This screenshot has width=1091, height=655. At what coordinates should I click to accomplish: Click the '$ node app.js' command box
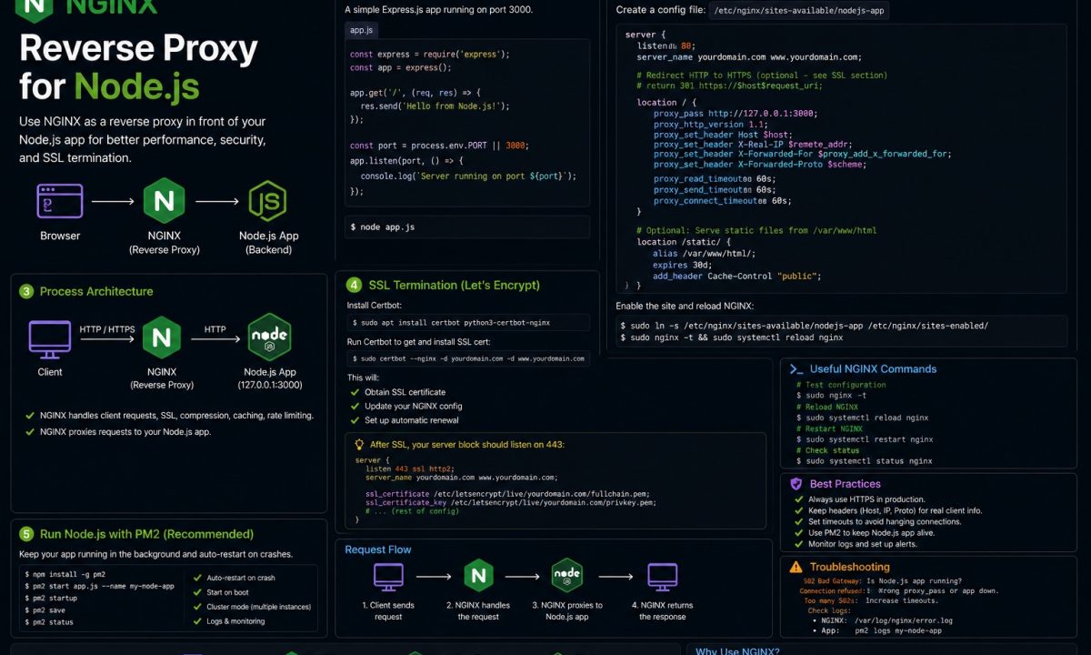(466, 227)
